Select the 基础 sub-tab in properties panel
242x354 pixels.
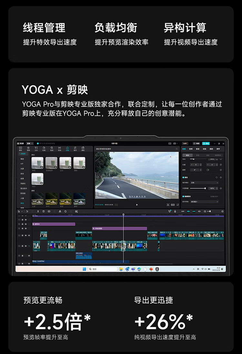coord(187,155)
